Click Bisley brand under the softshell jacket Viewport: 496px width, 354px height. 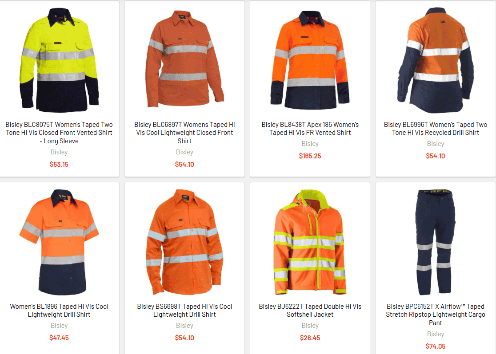[x=310, y=326]
